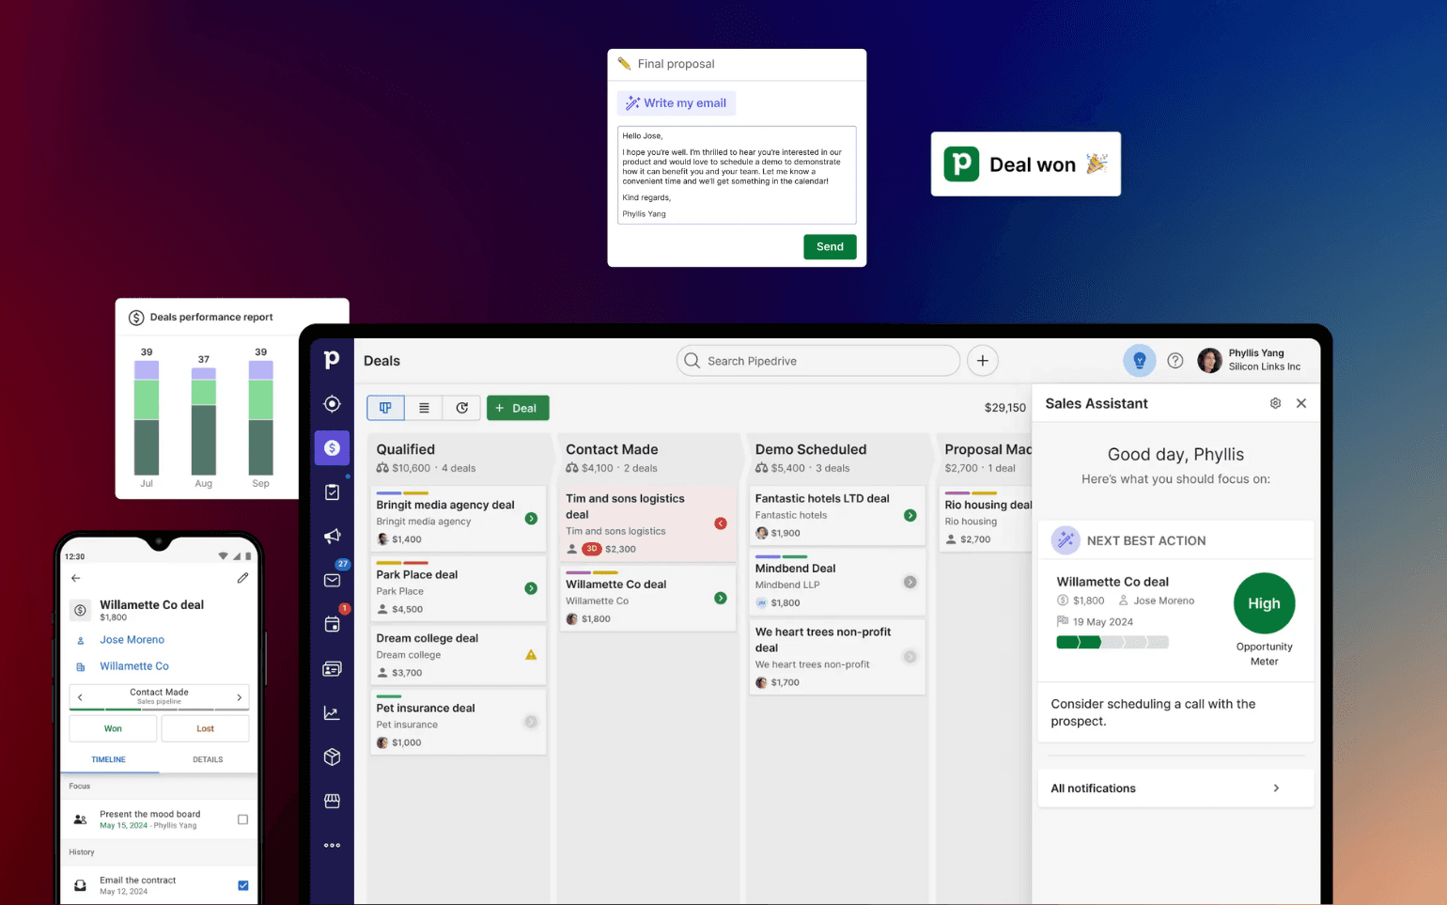Close the Sales Assistant panel
Image resolution: width=1447 pixels, height=905 pixels.
[x=1301, y=403]
